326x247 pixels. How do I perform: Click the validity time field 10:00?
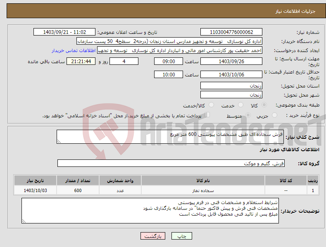[169, 74]
